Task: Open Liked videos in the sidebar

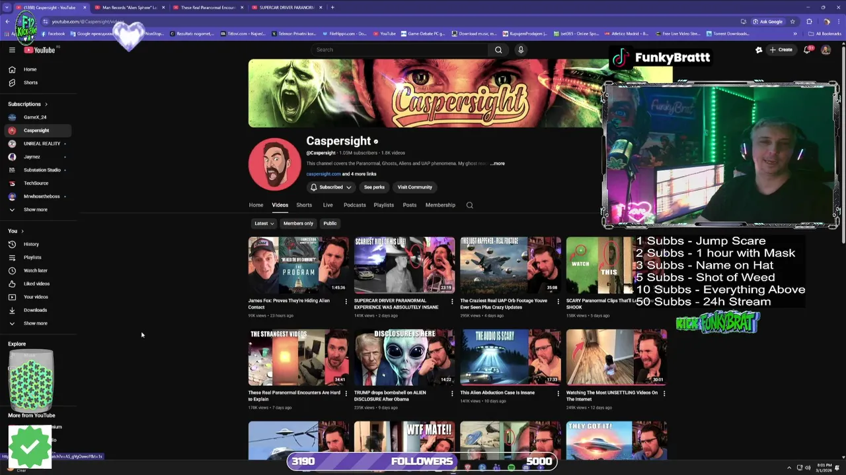Action: coord(36,284)
